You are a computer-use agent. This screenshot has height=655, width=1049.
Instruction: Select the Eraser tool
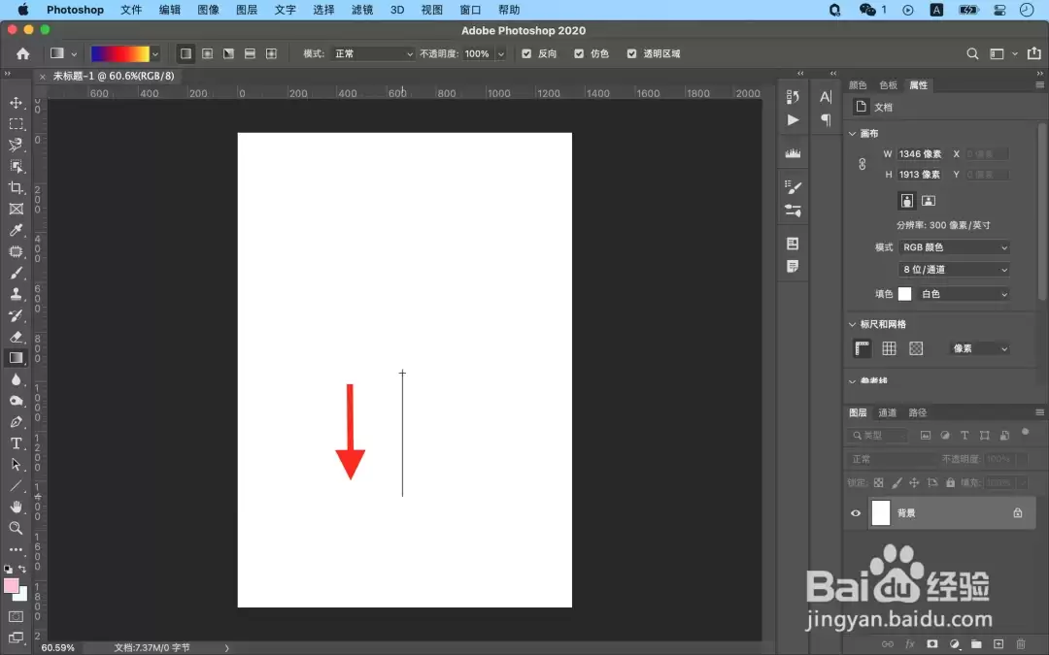pyautogui.click(x=17, y=337)
